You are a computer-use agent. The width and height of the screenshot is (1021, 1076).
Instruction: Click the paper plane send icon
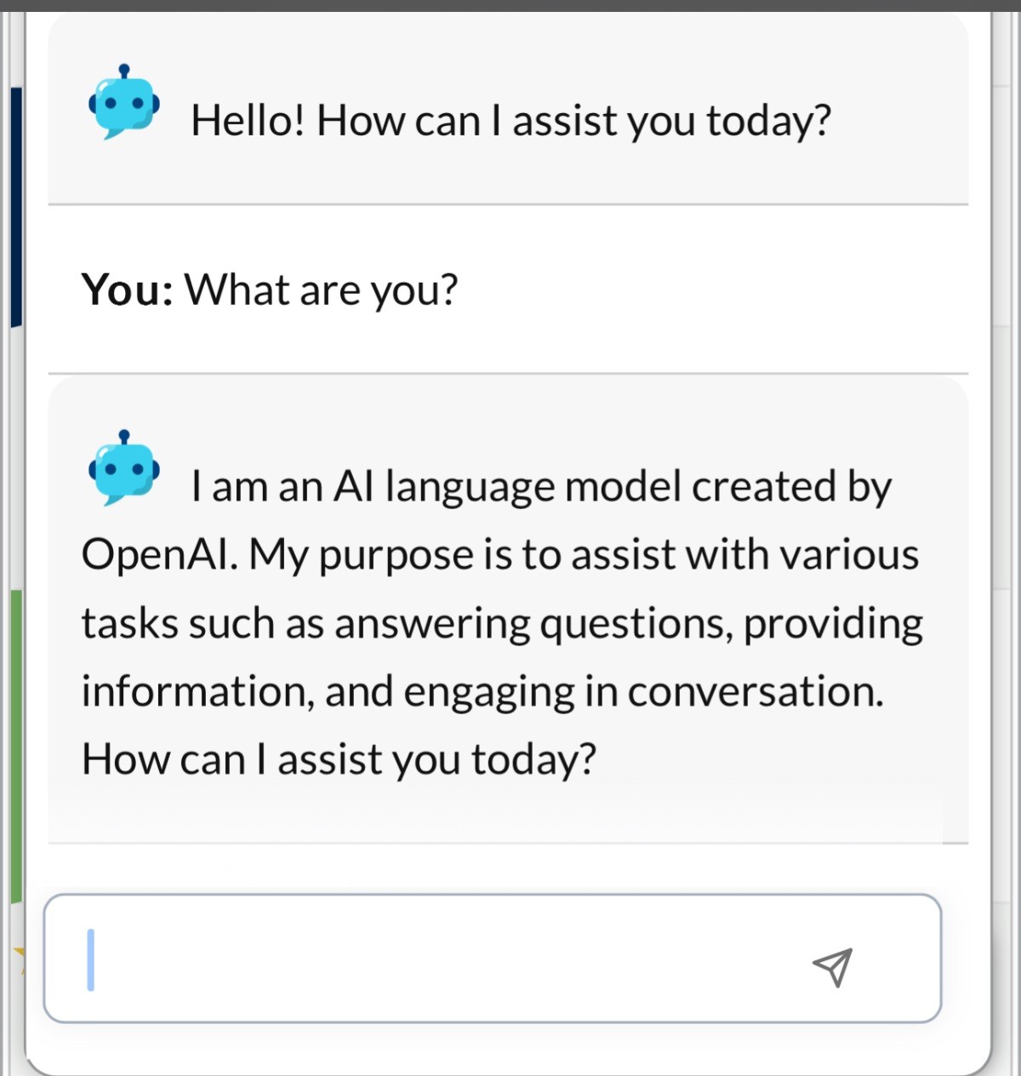[832, 967]
